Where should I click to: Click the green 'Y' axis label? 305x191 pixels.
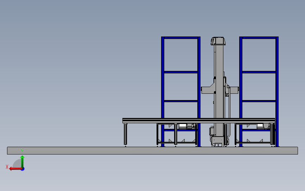(22, 151)
